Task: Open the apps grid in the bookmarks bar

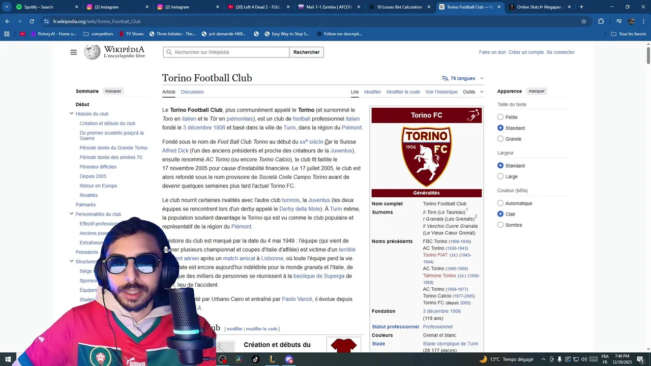Action: pos(7,34)
